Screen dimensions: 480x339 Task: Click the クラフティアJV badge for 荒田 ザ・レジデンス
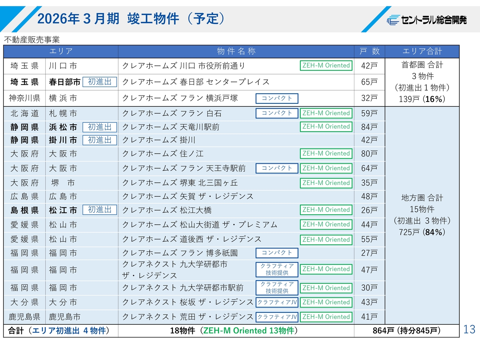tap(277, 317)
